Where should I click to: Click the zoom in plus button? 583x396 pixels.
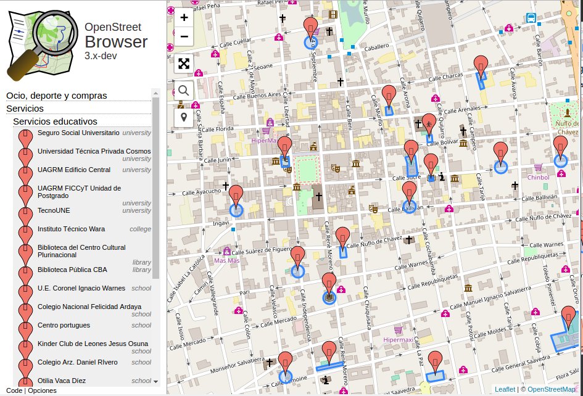point(184,18)
